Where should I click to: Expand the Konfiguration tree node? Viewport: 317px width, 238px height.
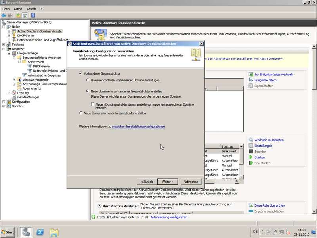click(4, 102)
